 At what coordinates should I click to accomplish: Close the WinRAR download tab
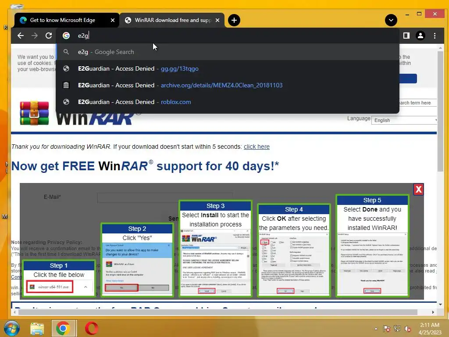pyautogui.click(x=217, y=20)
